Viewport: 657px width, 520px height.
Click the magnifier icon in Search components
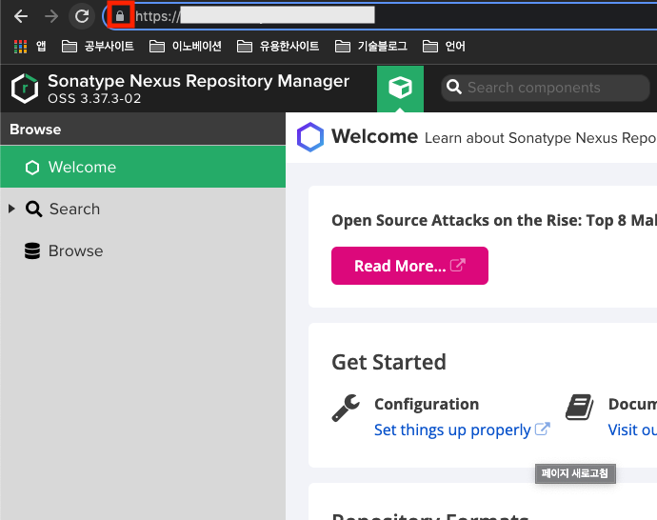(x=454, y=88)
